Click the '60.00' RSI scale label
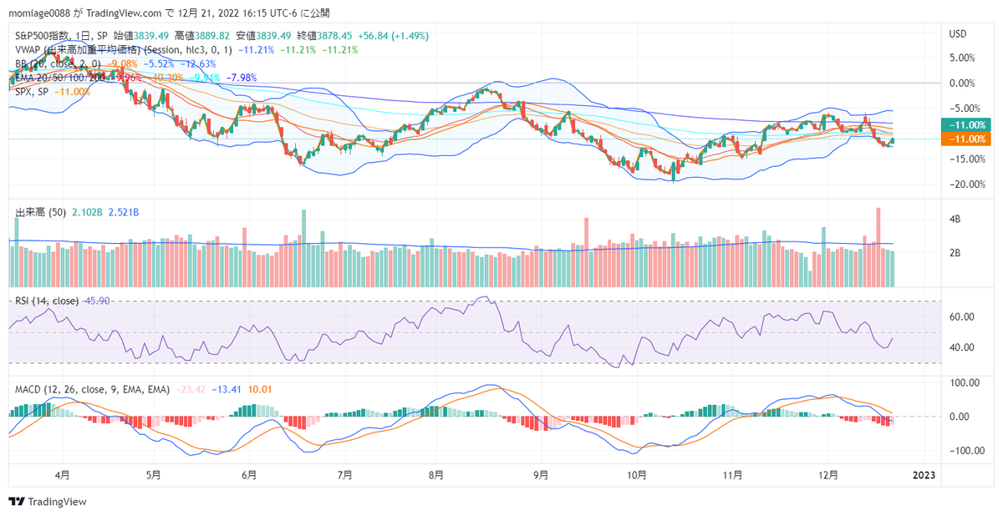 click(x=961, y=316)
